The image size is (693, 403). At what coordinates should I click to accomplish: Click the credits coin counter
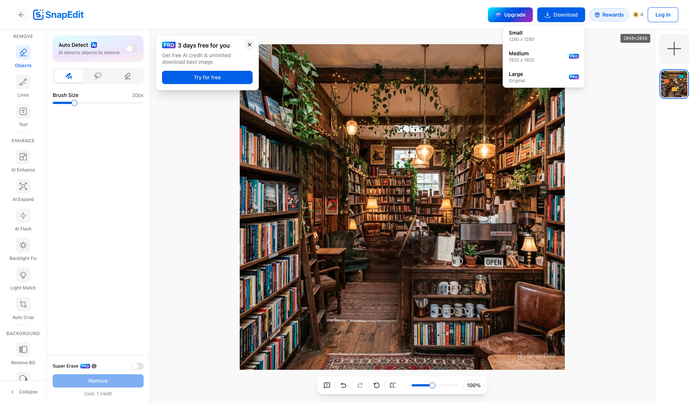(x=638, y=15)
